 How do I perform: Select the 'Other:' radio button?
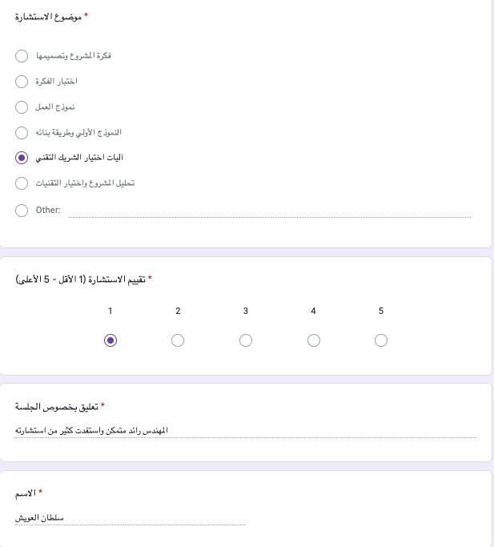[22, 210]
